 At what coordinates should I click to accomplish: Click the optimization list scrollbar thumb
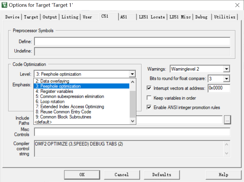click(133, 104)
